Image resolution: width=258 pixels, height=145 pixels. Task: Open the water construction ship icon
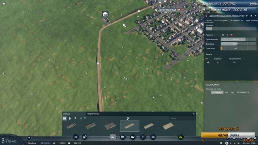[133, 137]
